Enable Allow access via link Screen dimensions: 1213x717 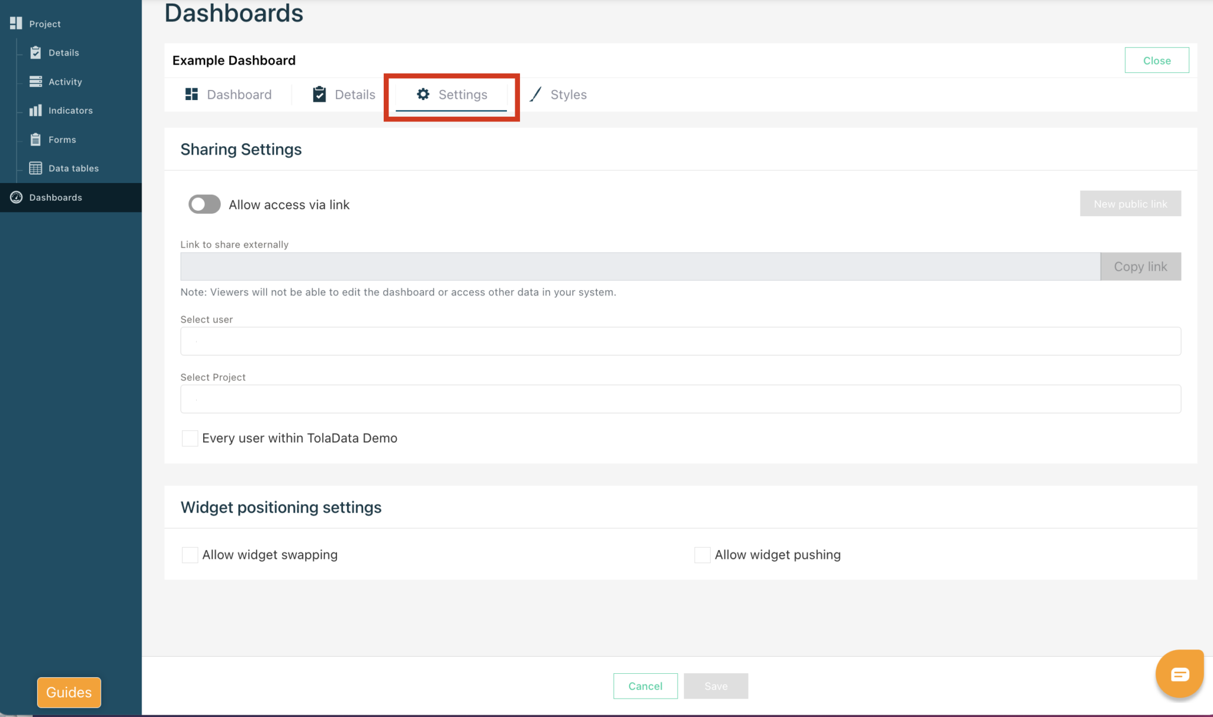(x=204, y=204)
